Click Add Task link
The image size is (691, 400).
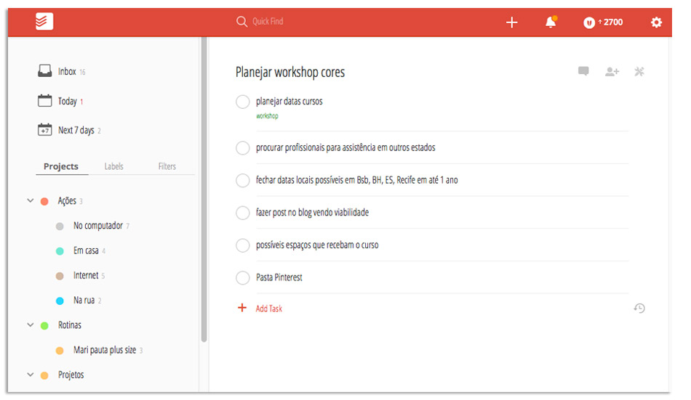(268, 309)
